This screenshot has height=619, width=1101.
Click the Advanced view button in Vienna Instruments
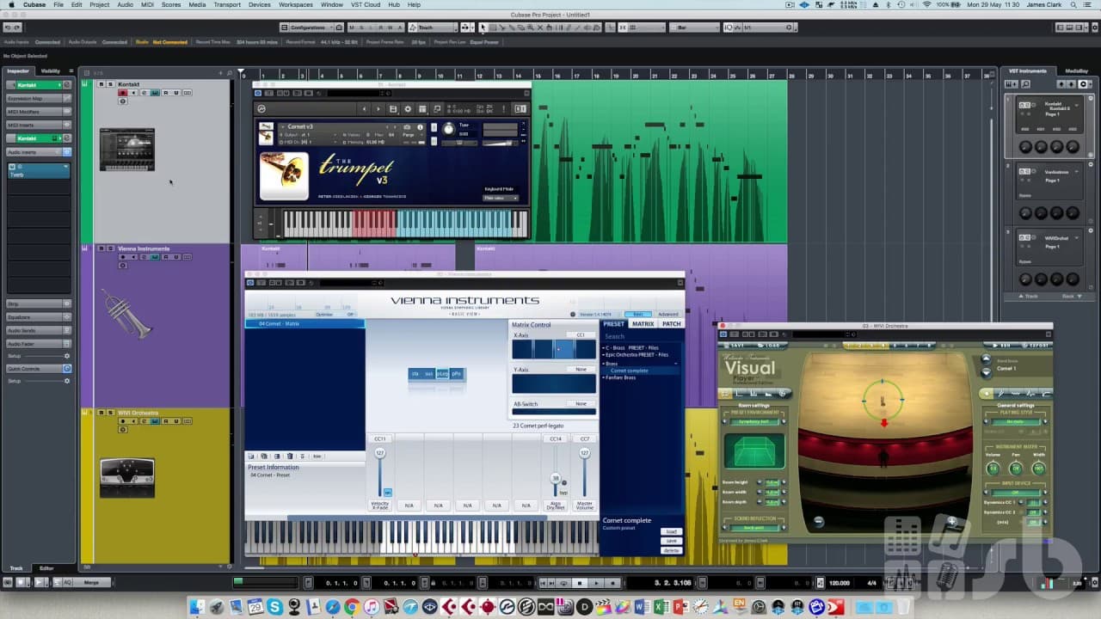(668, 315)
